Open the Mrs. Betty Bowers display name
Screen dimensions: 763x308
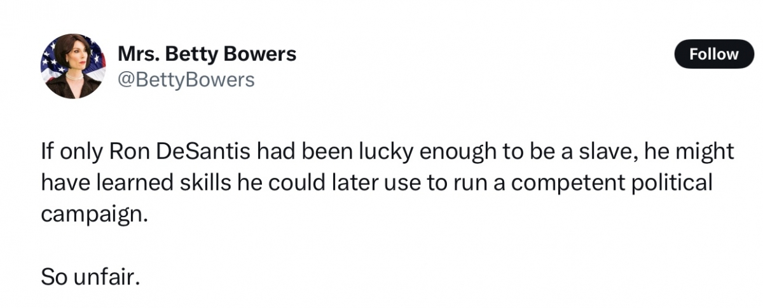(207, 54)
